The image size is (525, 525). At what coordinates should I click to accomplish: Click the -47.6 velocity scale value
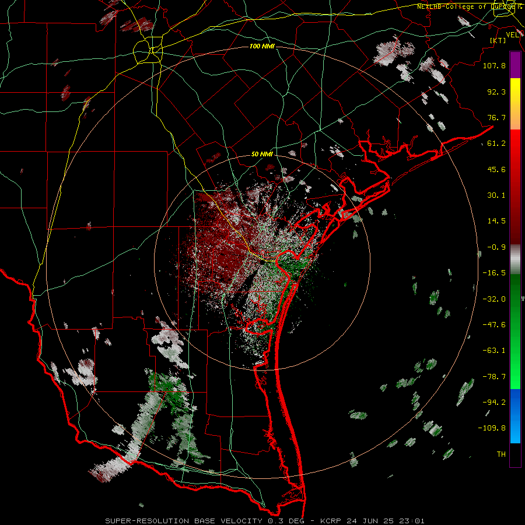pos(494,325)
